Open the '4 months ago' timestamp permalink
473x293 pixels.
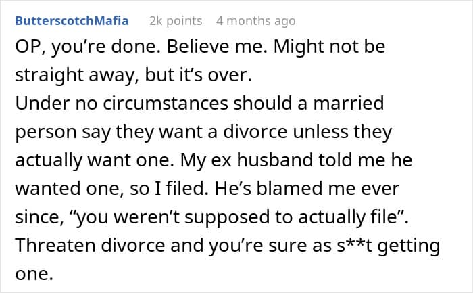255,20
